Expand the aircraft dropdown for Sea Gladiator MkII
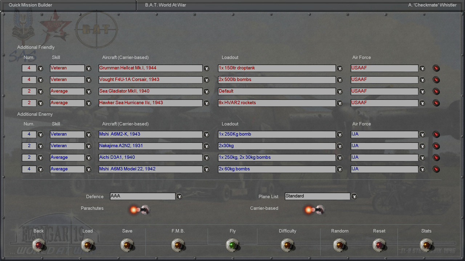The height and width of the screenshot is (261, 465). click(206, 91)
